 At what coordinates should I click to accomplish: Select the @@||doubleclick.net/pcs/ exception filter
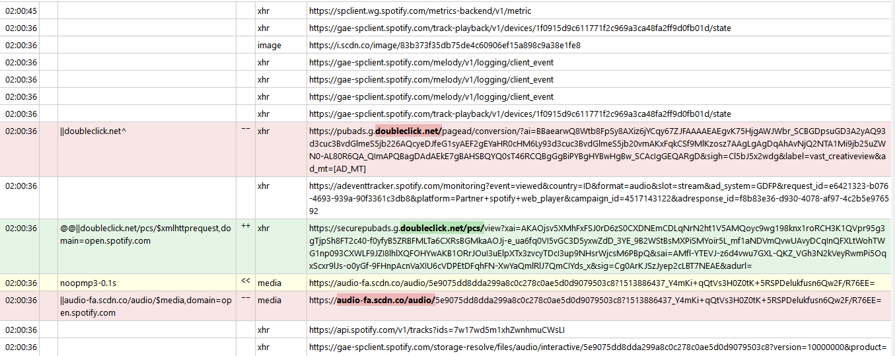147,234
